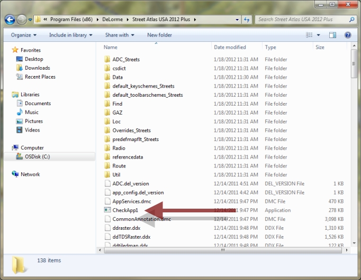Click the horizontal scrollbar right arrow
This screenshot has height=280, width=361.
(x=347, y=250)
